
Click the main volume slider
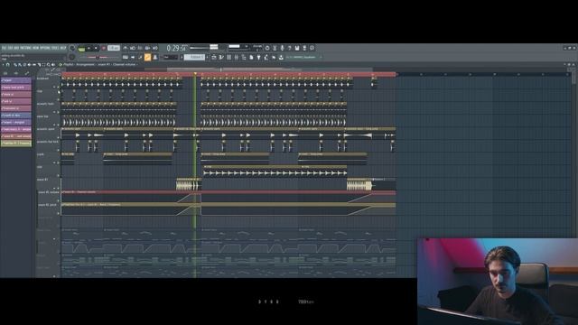coord(98,57)
